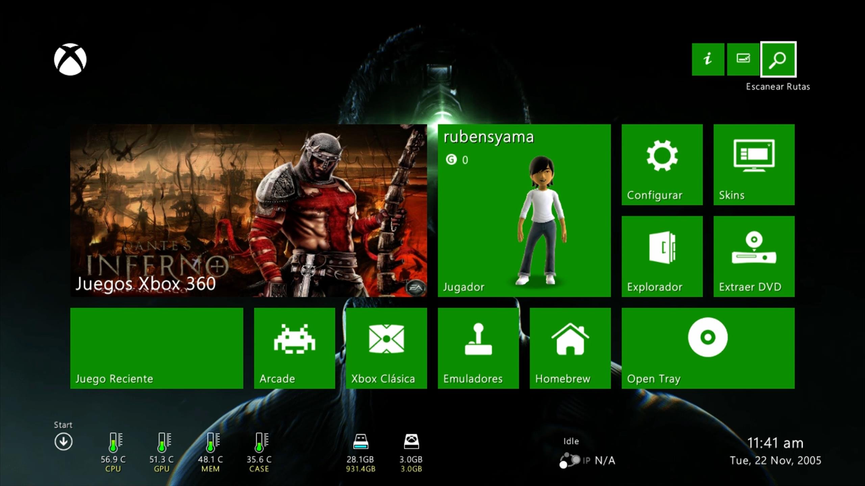
Task: Open the Homebrew house tile
Action: point(570,348)
